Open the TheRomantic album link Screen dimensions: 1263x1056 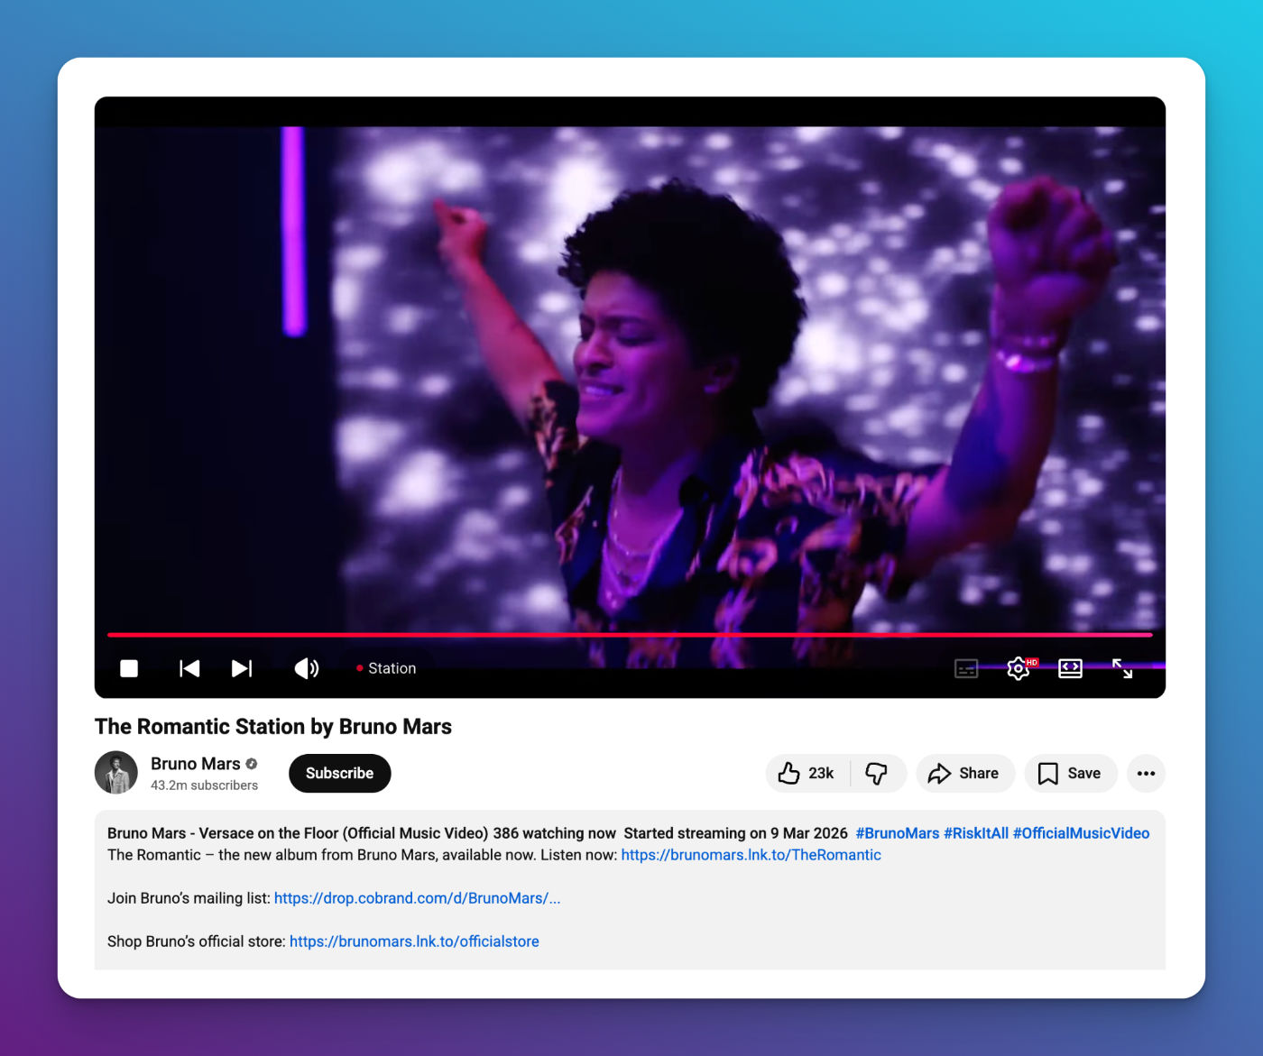tap(751, 855)
